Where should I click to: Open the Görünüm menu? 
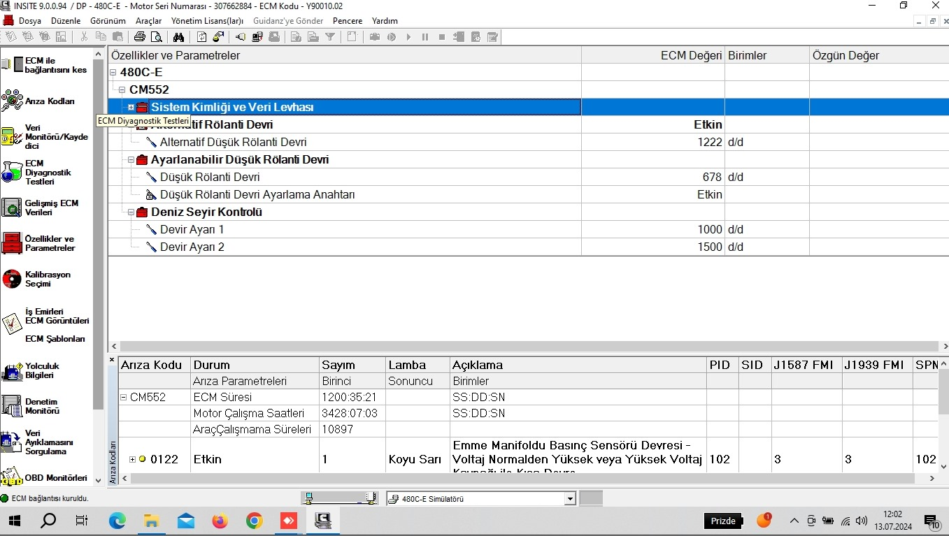(x=108, y=21)
